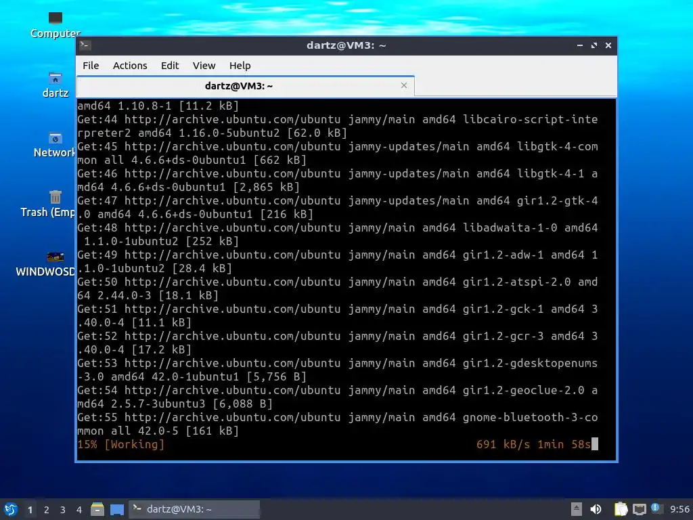Click the 9:56 panel clock
The width and height of the screenshot is (693, 520).
click(679, 509)
